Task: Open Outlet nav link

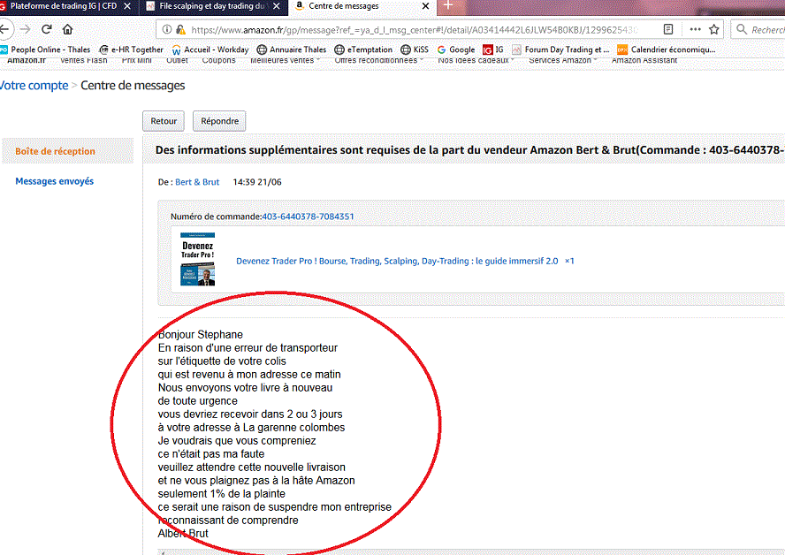Action: click(177, 61)
